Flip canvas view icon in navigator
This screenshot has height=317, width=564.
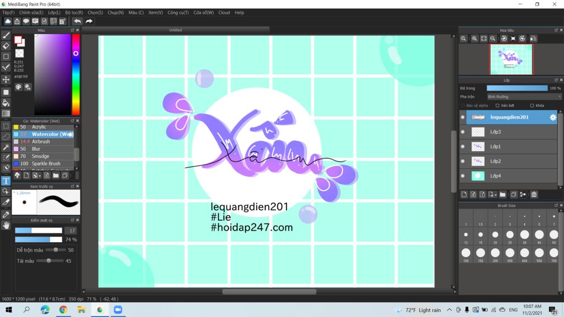pos(533,39)
